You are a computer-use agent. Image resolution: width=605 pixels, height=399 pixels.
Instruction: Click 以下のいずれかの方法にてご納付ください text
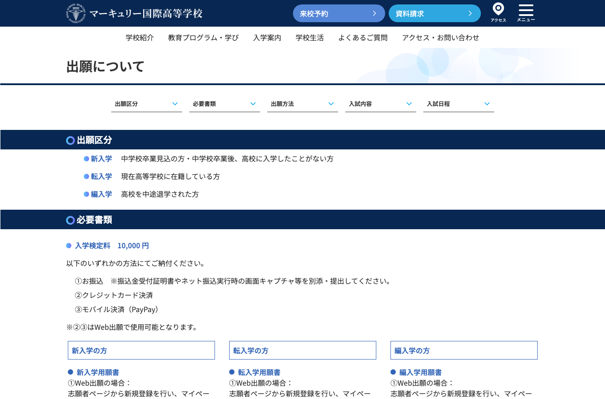pos(137,263)
